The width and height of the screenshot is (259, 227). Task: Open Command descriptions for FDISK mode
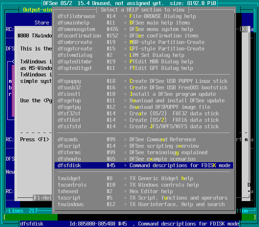(144, 165)
